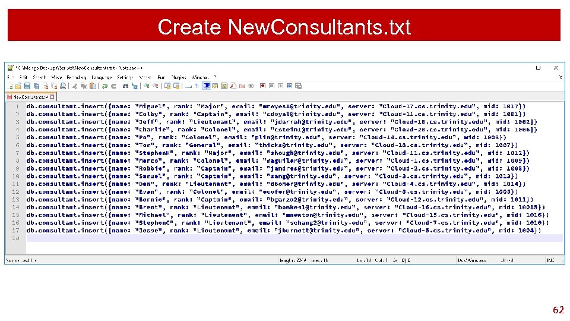Open the Language menu

pos(102,77)
